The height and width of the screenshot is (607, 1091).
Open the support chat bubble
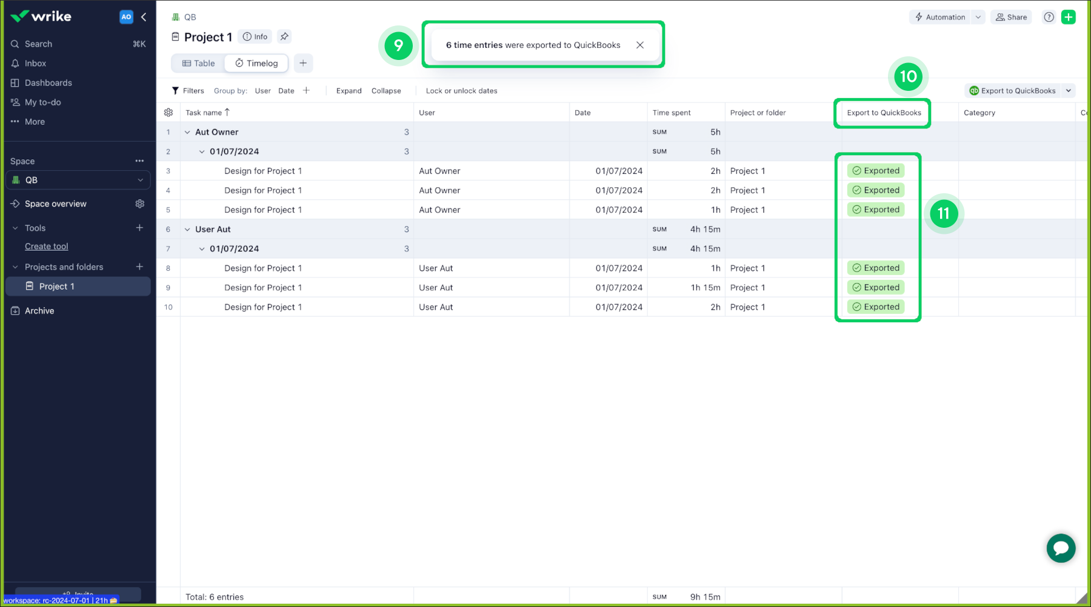[1061, 548]
